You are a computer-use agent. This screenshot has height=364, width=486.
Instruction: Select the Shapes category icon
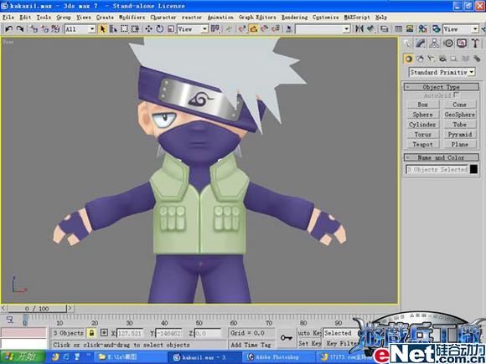click(x=420, y=59)
